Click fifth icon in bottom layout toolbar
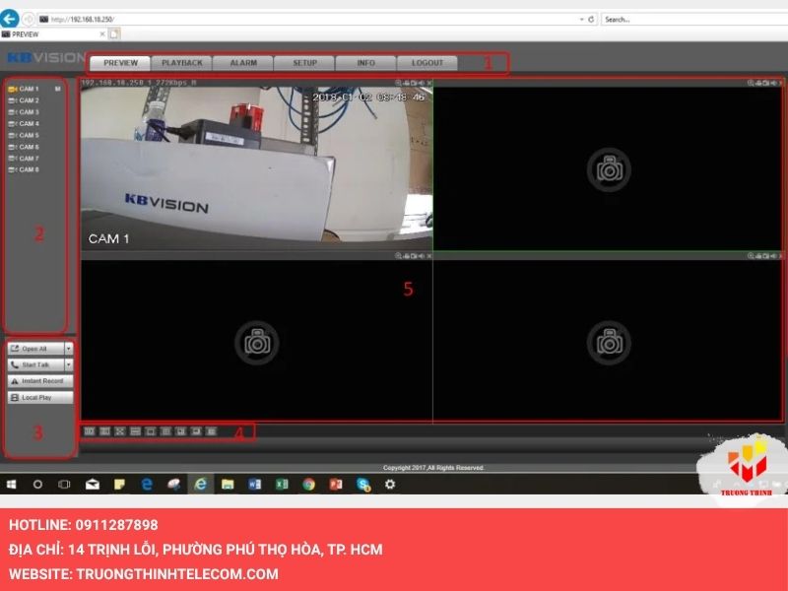 [x=151, y=431]
